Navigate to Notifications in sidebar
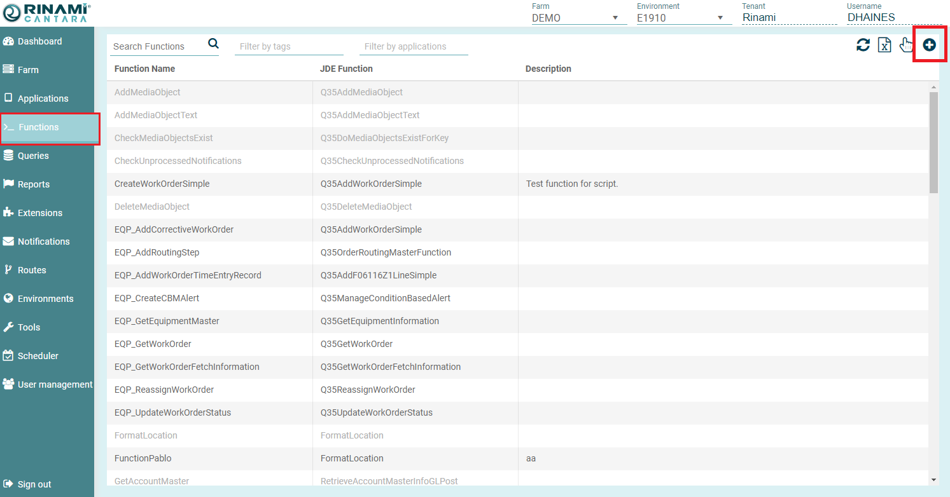The height and width of the screenshot is (497, 950). click(x=43, y=242)
